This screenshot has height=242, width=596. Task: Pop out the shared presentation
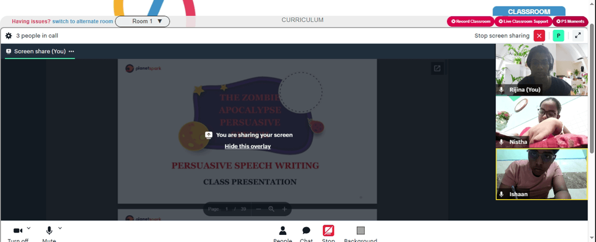(x=437, y=69)
